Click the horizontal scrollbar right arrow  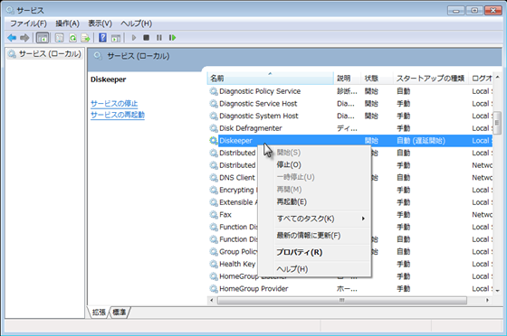(487, 300)
